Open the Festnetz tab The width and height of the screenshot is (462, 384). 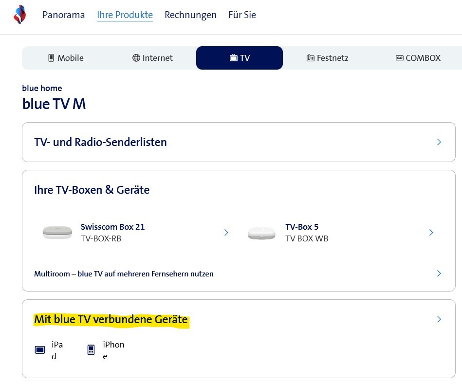327,58
